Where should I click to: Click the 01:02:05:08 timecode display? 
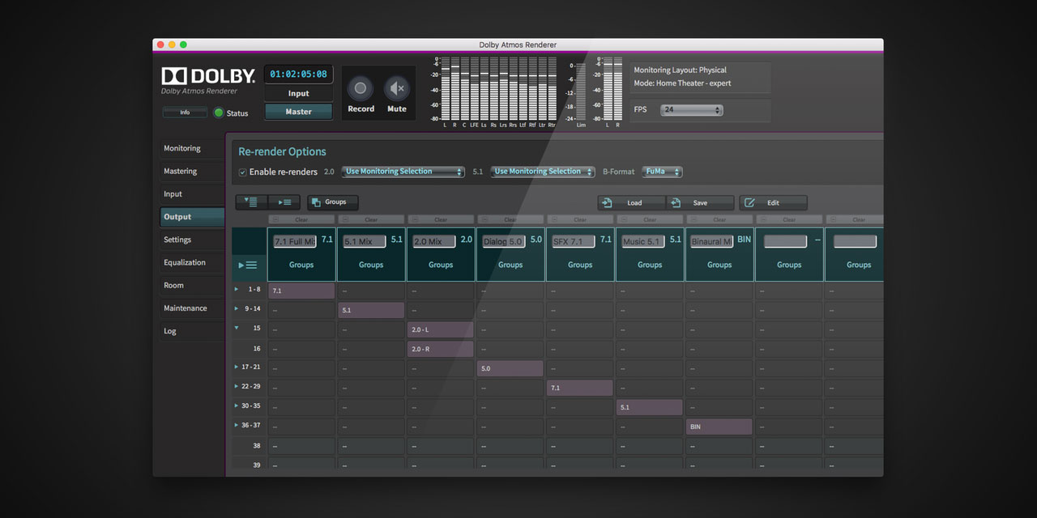click(x=298, y=74)
